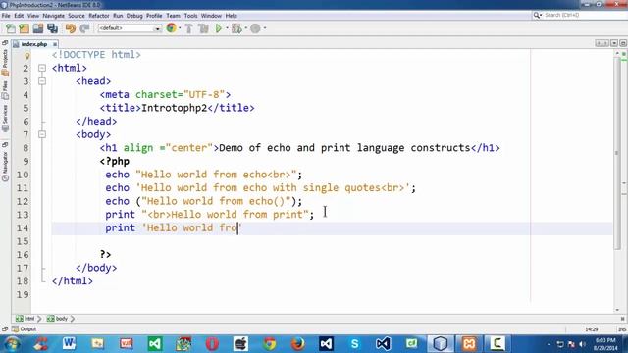
Task: Click the INS insert mode indicator
Action: click(621, 329)
